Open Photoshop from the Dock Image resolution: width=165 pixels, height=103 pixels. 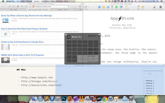coord(64,99)
